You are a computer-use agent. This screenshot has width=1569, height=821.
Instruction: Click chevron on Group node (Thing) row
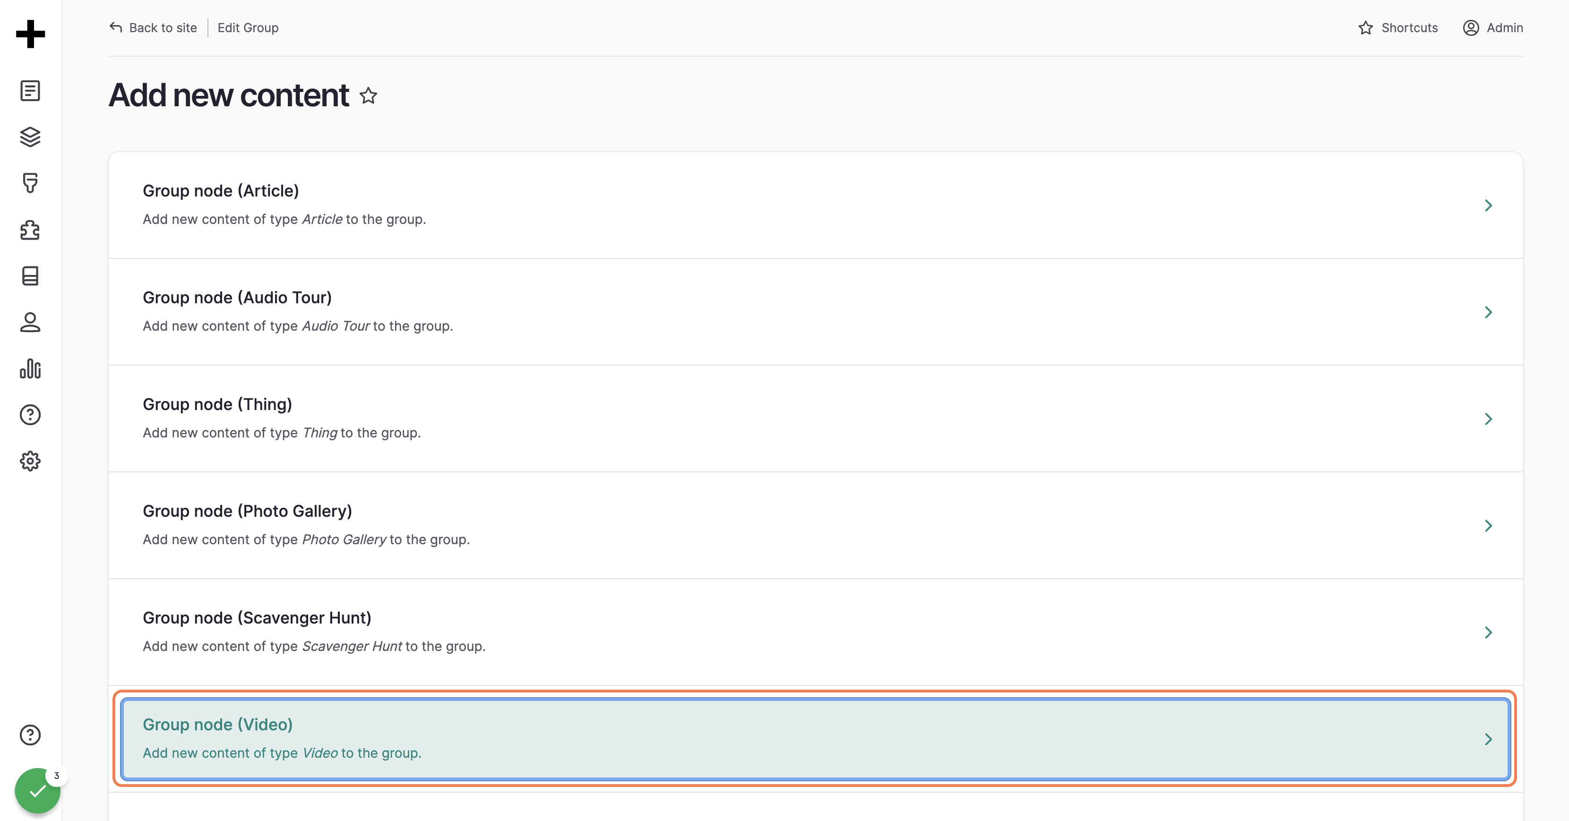[1489, 419]
